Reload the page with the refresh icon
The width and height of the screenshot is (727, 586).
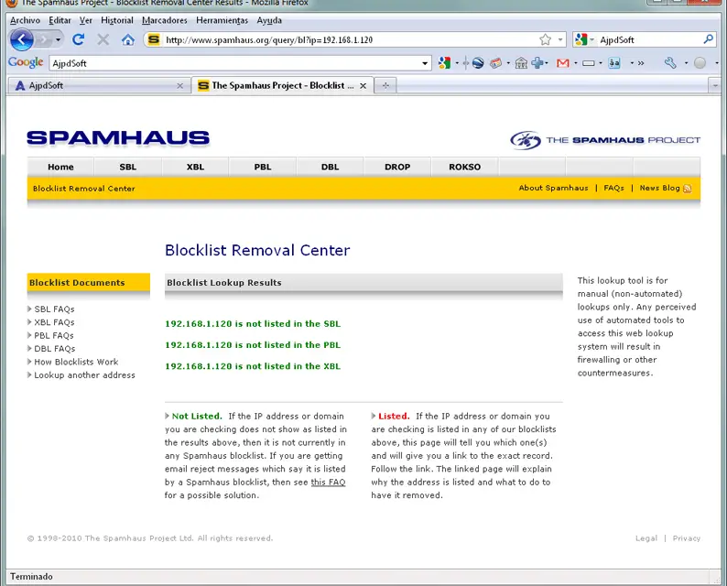(79, 39)
